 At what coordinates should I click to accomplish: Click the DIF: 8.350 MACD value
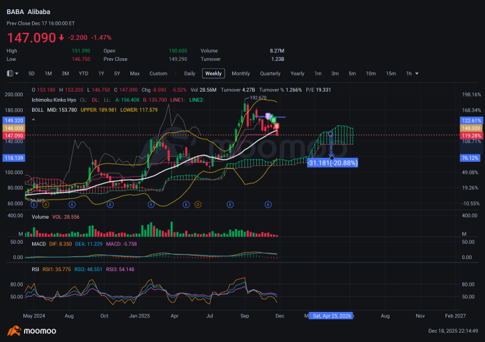tap(60, 244)
